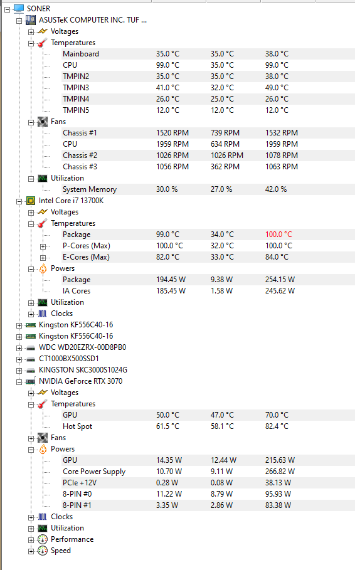
Task: Click the Speed gauge icon
Action: (43, 551)
